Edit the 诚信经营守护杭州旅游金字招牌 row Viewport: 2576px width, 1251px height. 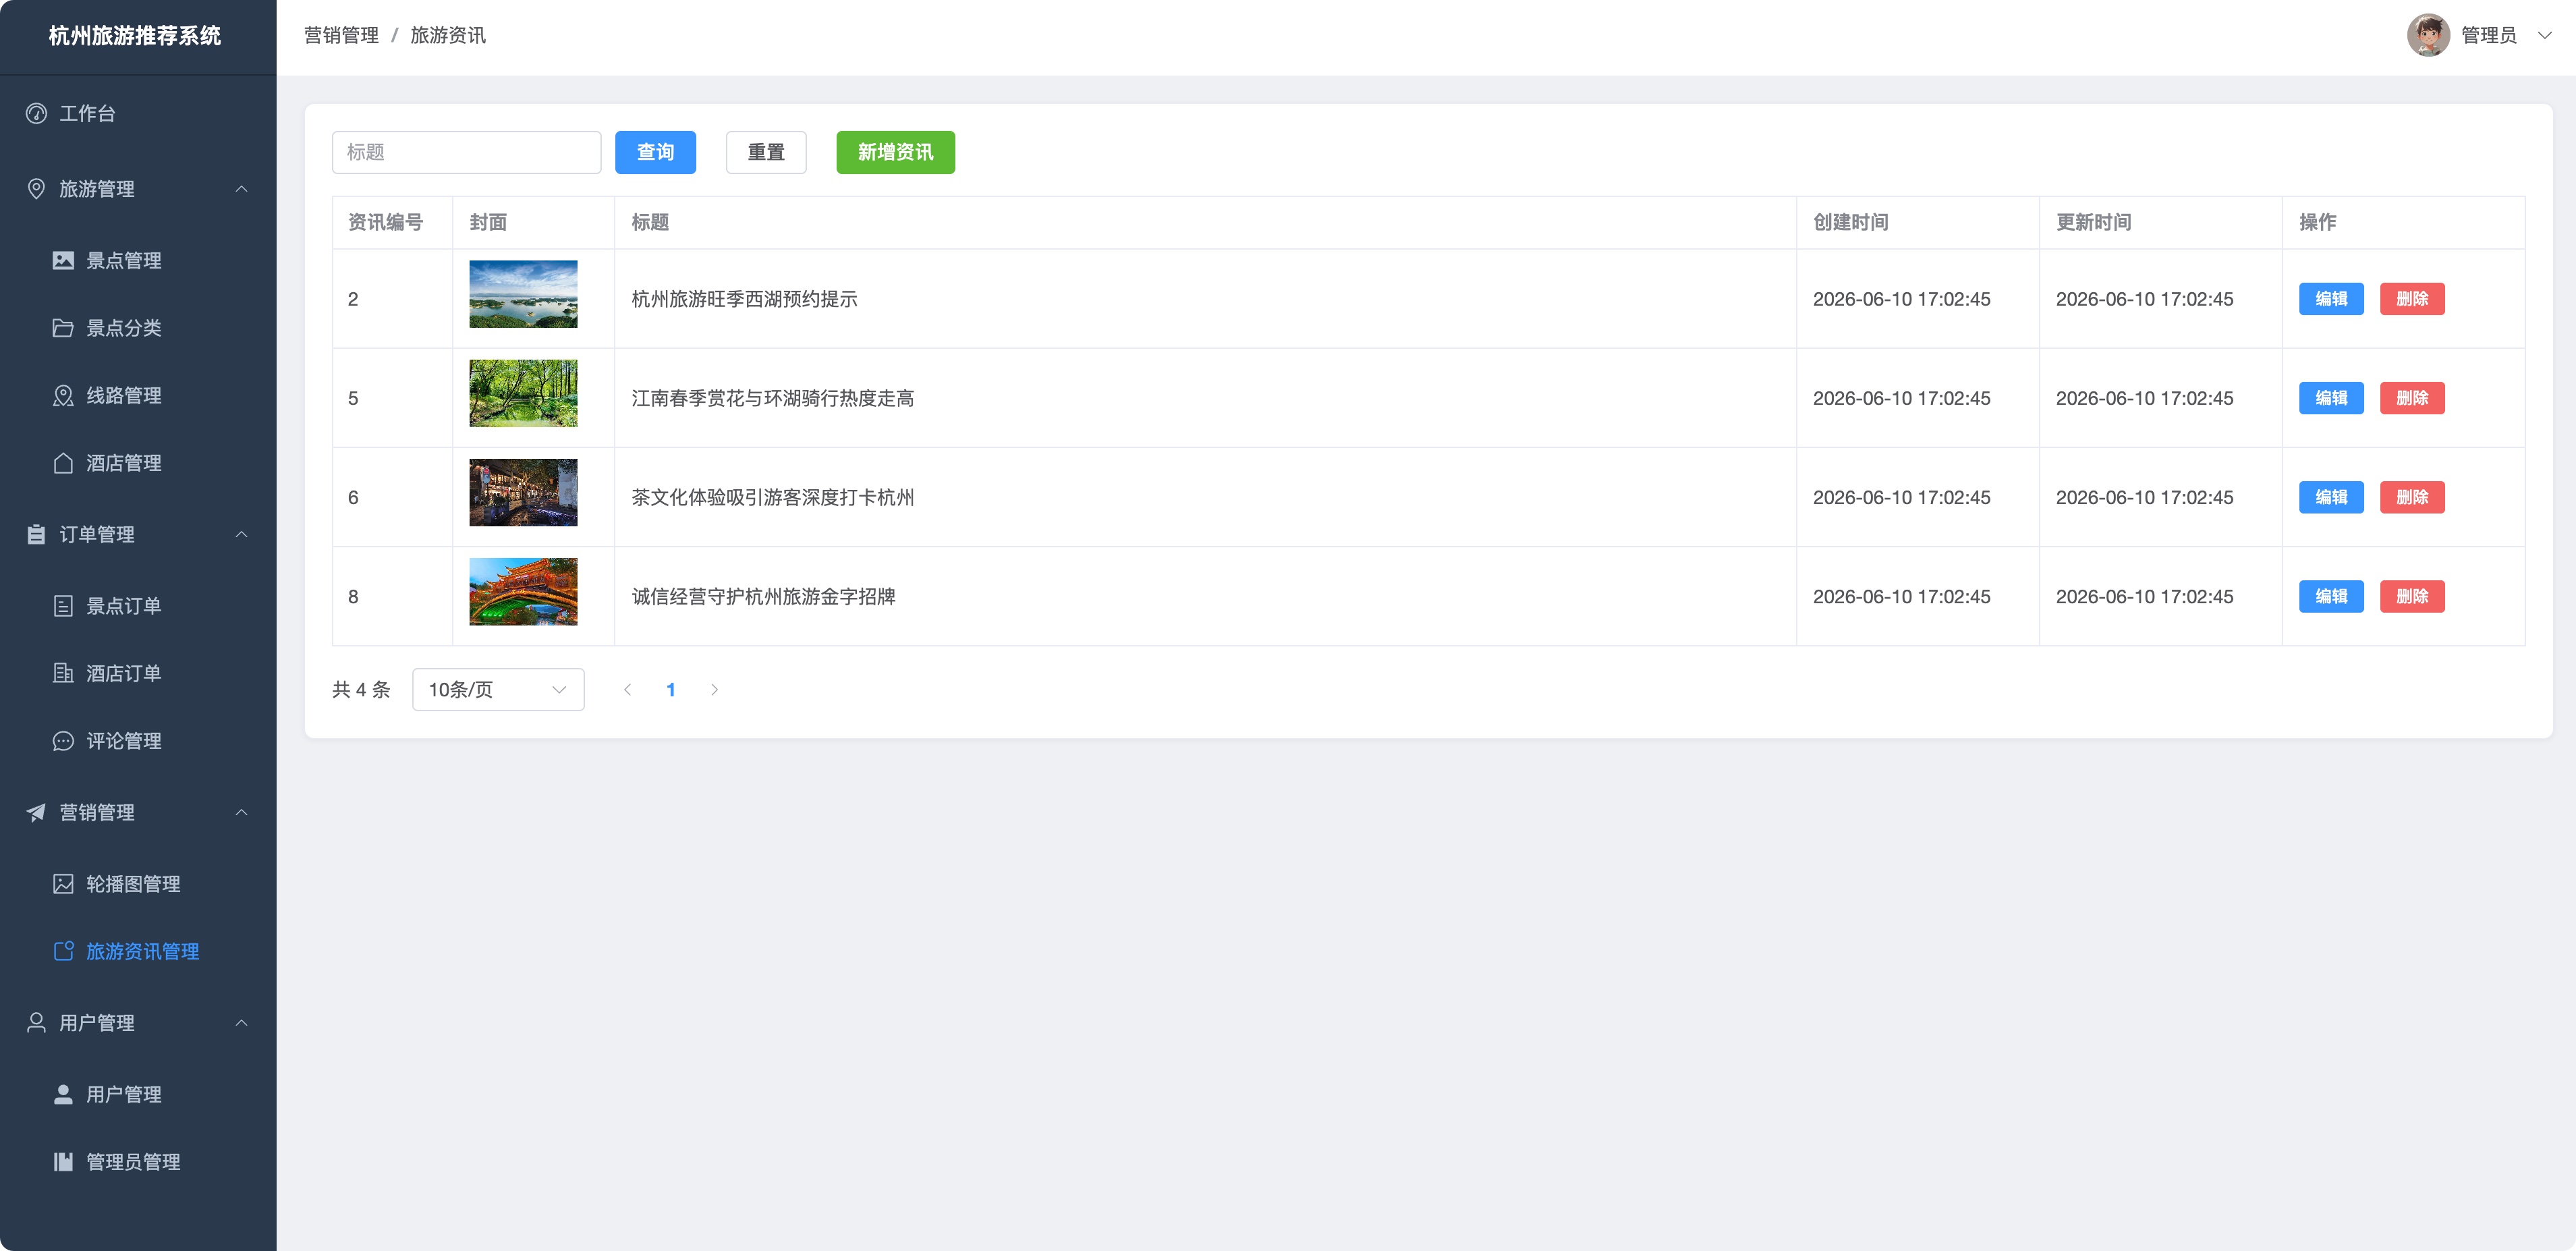(x=2331, y=596)
